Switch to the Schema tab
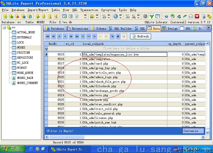Viewport: 213px width, 153px height. pyautogui.click(x=99, y=29)
